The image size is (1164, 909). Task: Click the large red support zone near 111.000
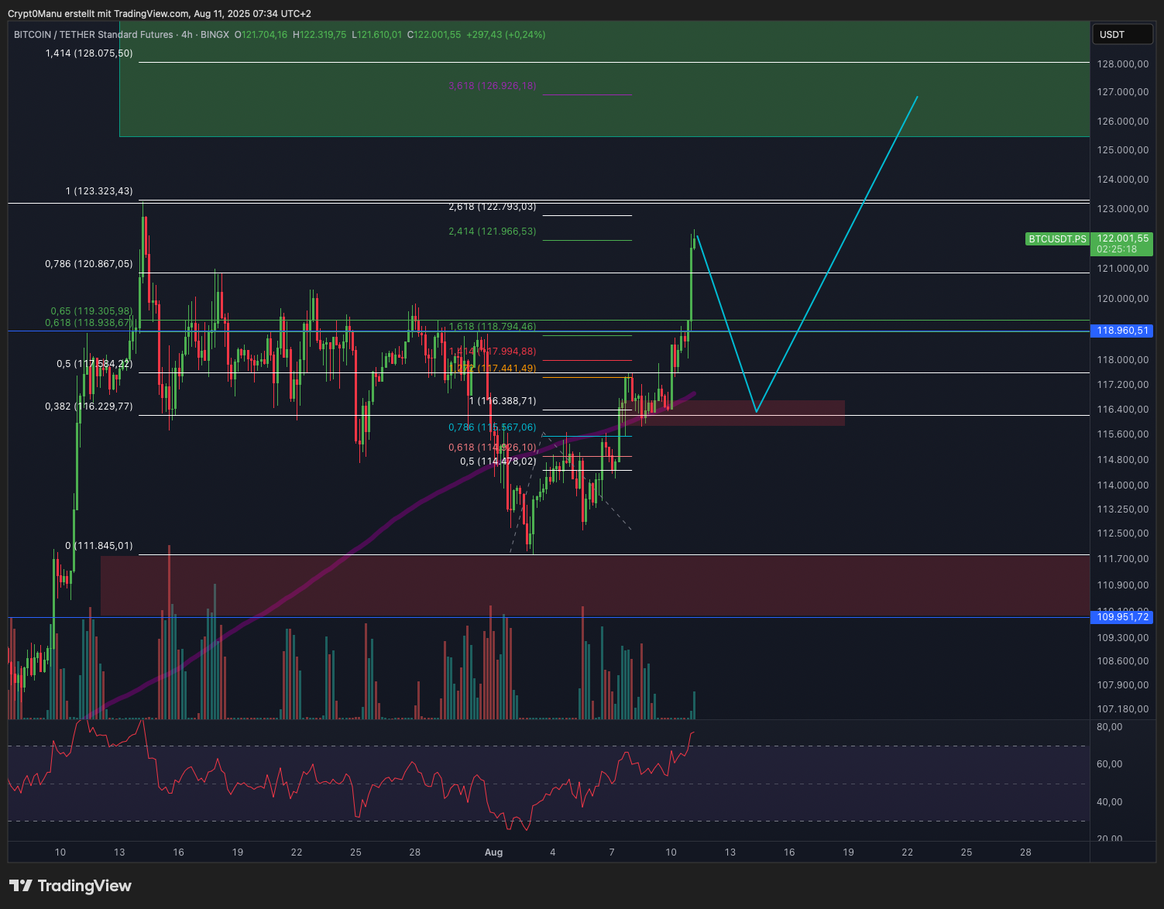point(595,585)
